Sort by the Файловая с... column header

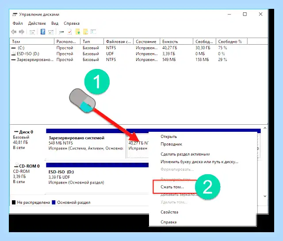pyautogui.click(x=119, y=42)
